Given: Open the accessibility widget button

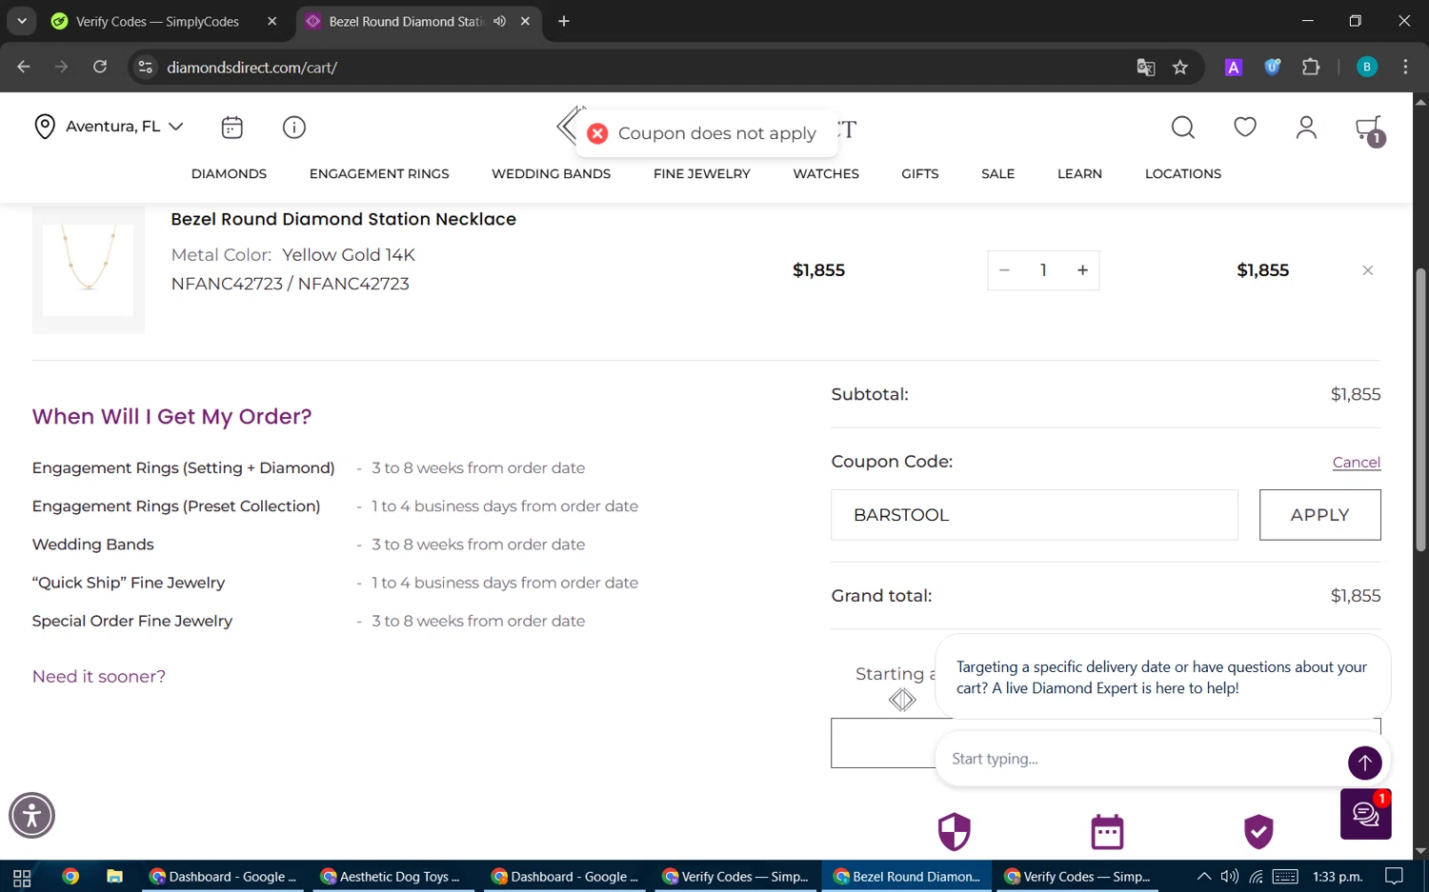Looking at the screenshot, I should (31, 816).
